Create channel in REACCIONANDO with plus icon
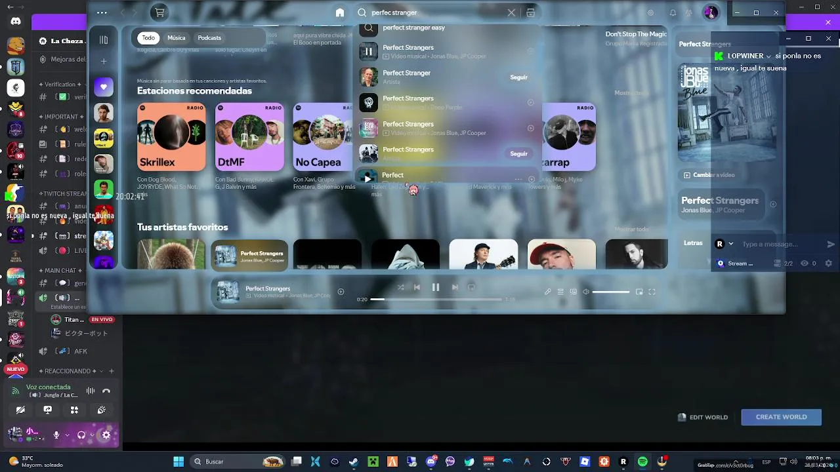840x472 pixels. [111, 371]
